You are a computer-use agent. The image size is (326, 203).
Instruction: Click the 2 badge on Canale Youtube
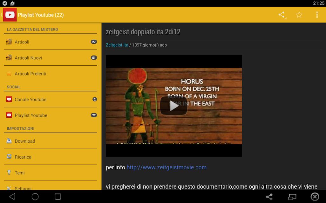click(95, 99)
